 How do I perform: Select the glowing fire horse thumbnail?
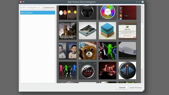point(107,70)
